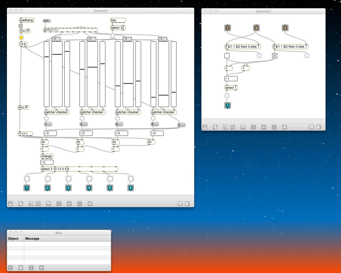Show the right sidebar in sensor window
This screenshot has width=341, height=273.
(x=187, y=204)
